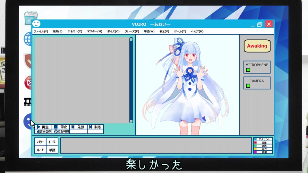Image resolution: width=308 pixels, height=173 pixels.
Task: Jump to end with 末尾 button
Action: tap(96, 127)
